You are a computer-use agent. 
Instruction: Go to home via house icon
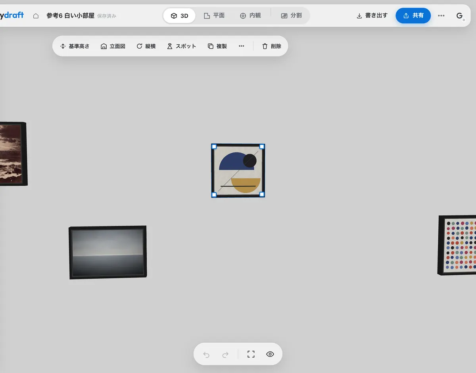(x=36, y=16)
